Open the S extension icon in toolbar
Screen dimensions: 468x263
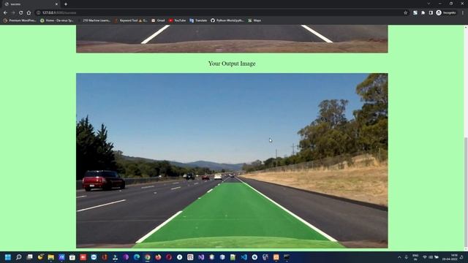click(x=415, y=13)
